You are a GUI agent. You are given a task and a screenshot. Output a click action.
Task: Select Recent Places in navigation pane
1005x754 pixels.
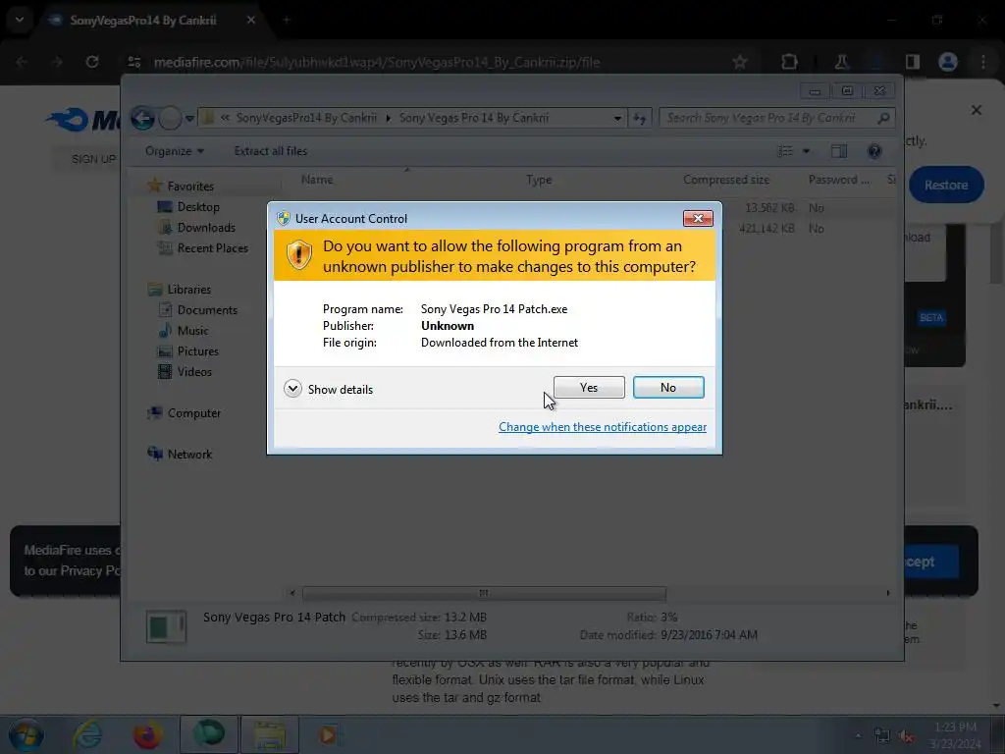point(212,248)
